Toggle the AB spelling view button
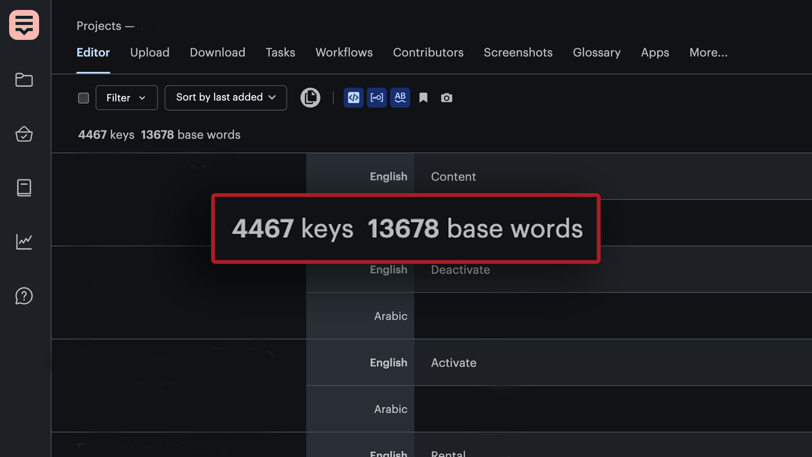812x457 pixels. coord(400,98)
